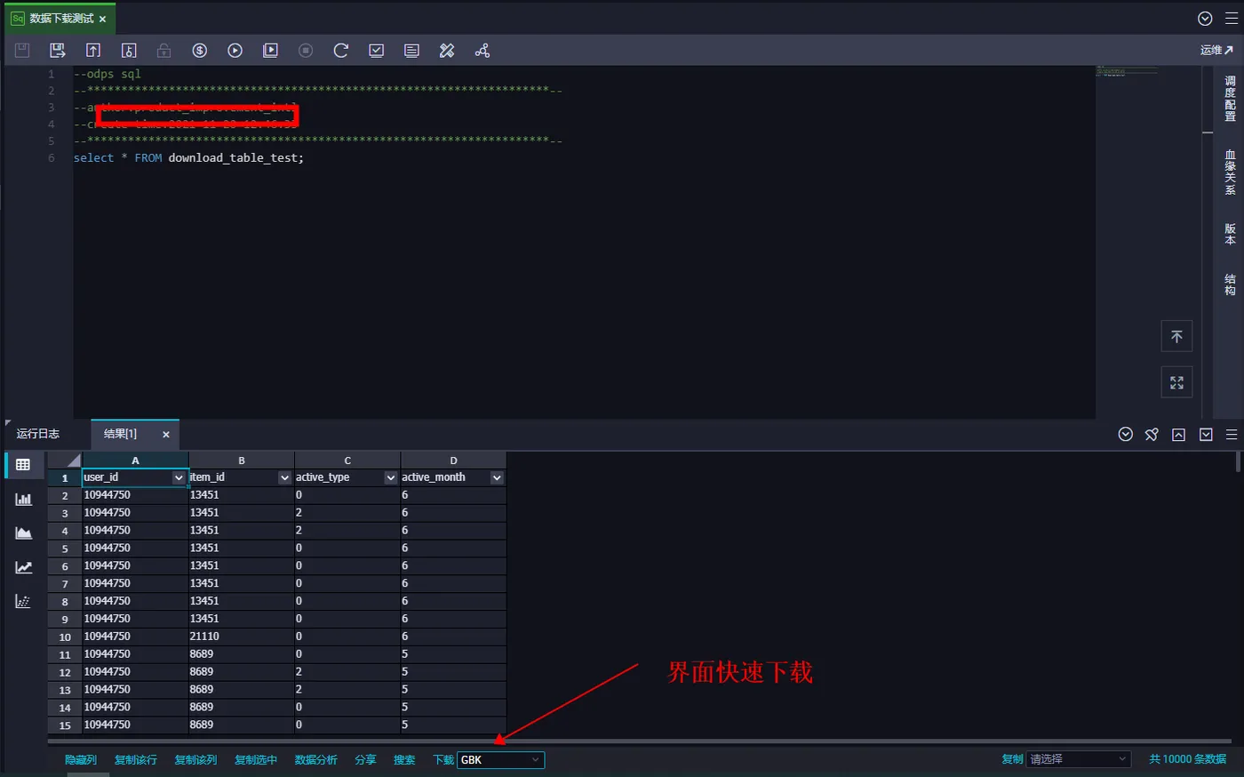Click the monitor checkmark icon in toolbar
The height and width of the screenshot is (777, 1244).
377,51
